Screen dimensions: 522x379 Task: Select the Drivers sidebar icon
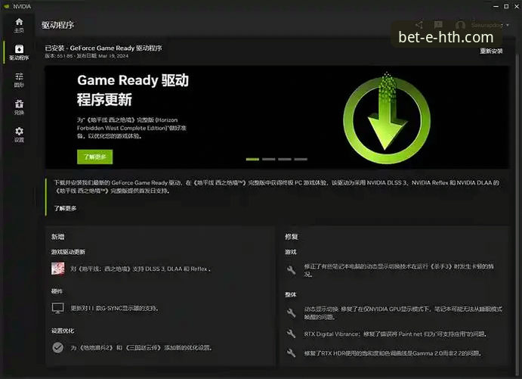(19, 52)
